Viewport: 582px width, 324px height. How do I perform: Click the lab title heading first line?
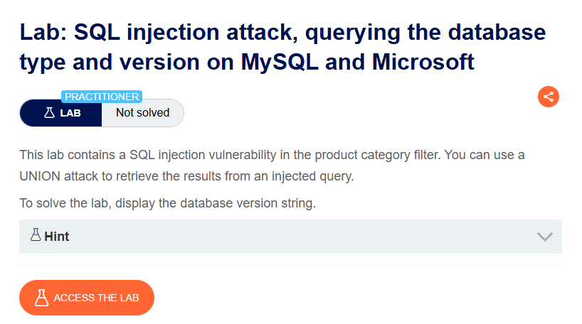[x=282, y=32]
